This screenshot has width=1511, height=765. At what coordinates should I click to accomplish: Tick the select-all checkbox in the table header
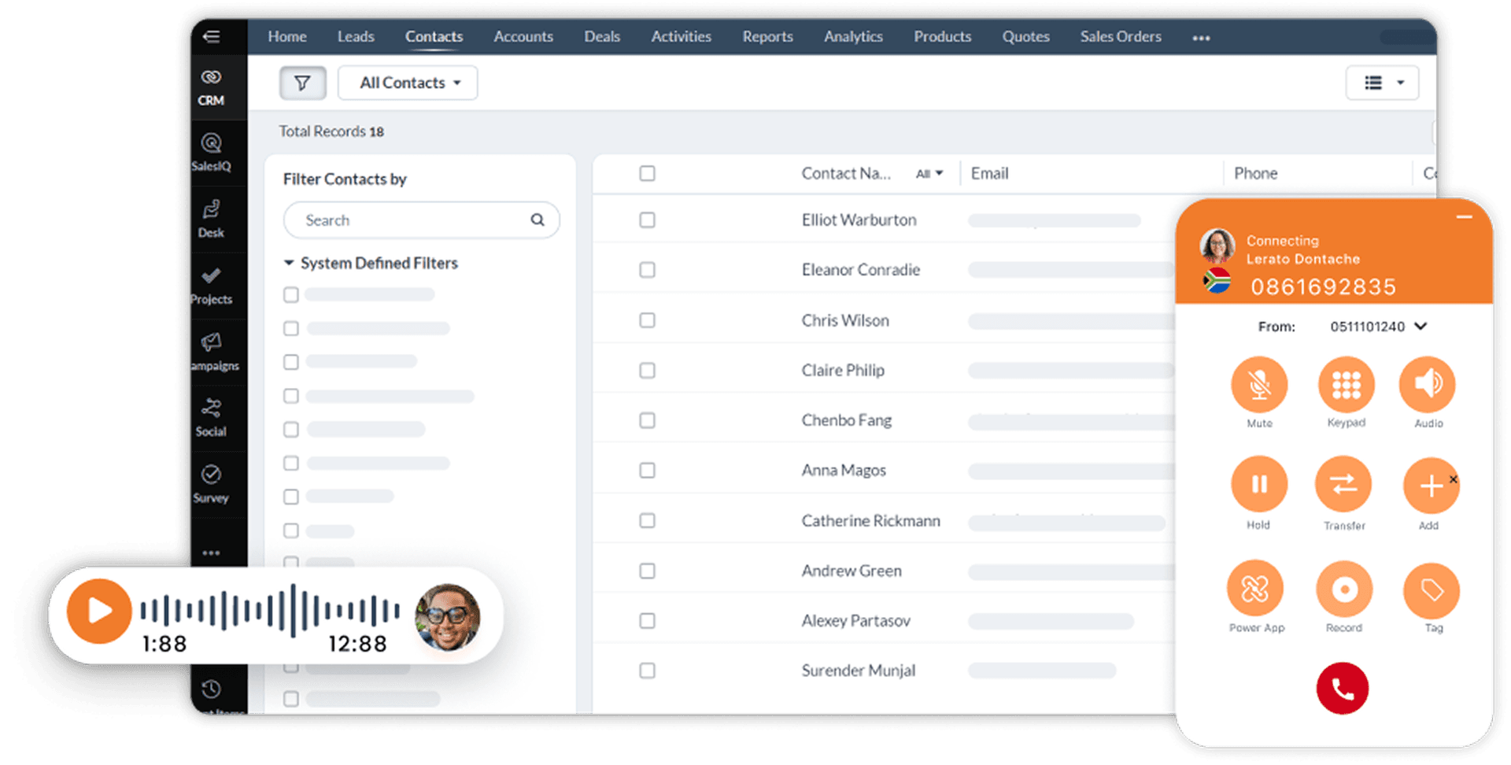(x=647, y=173)
